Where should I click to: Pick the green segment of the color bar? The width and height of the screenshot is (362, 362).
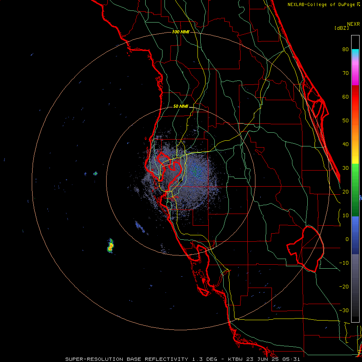click(355, 190)
